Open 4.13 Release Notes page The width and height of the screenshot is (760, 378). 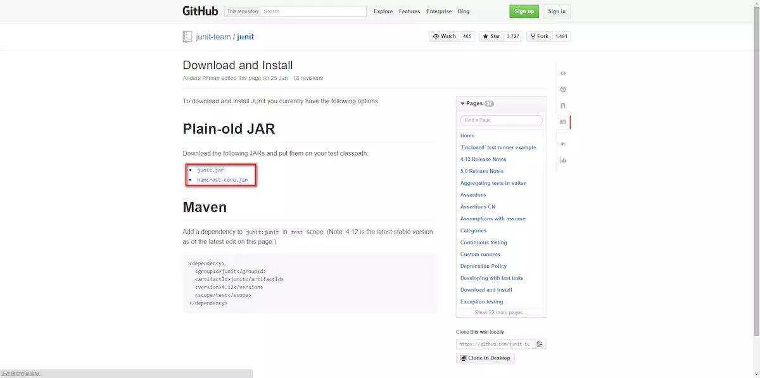point(483,160)
